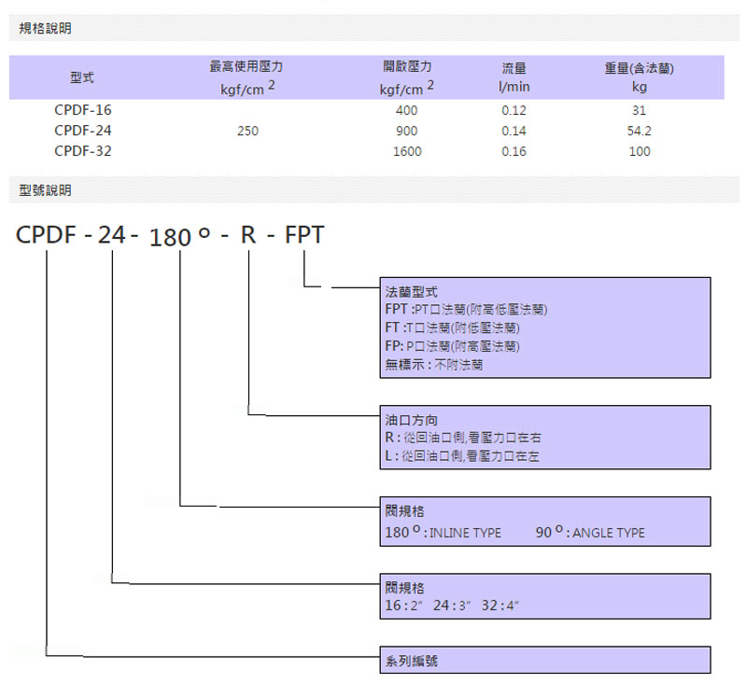Select the 型式 column header
This screenshot has height=683, width=747.
[82, 77]
